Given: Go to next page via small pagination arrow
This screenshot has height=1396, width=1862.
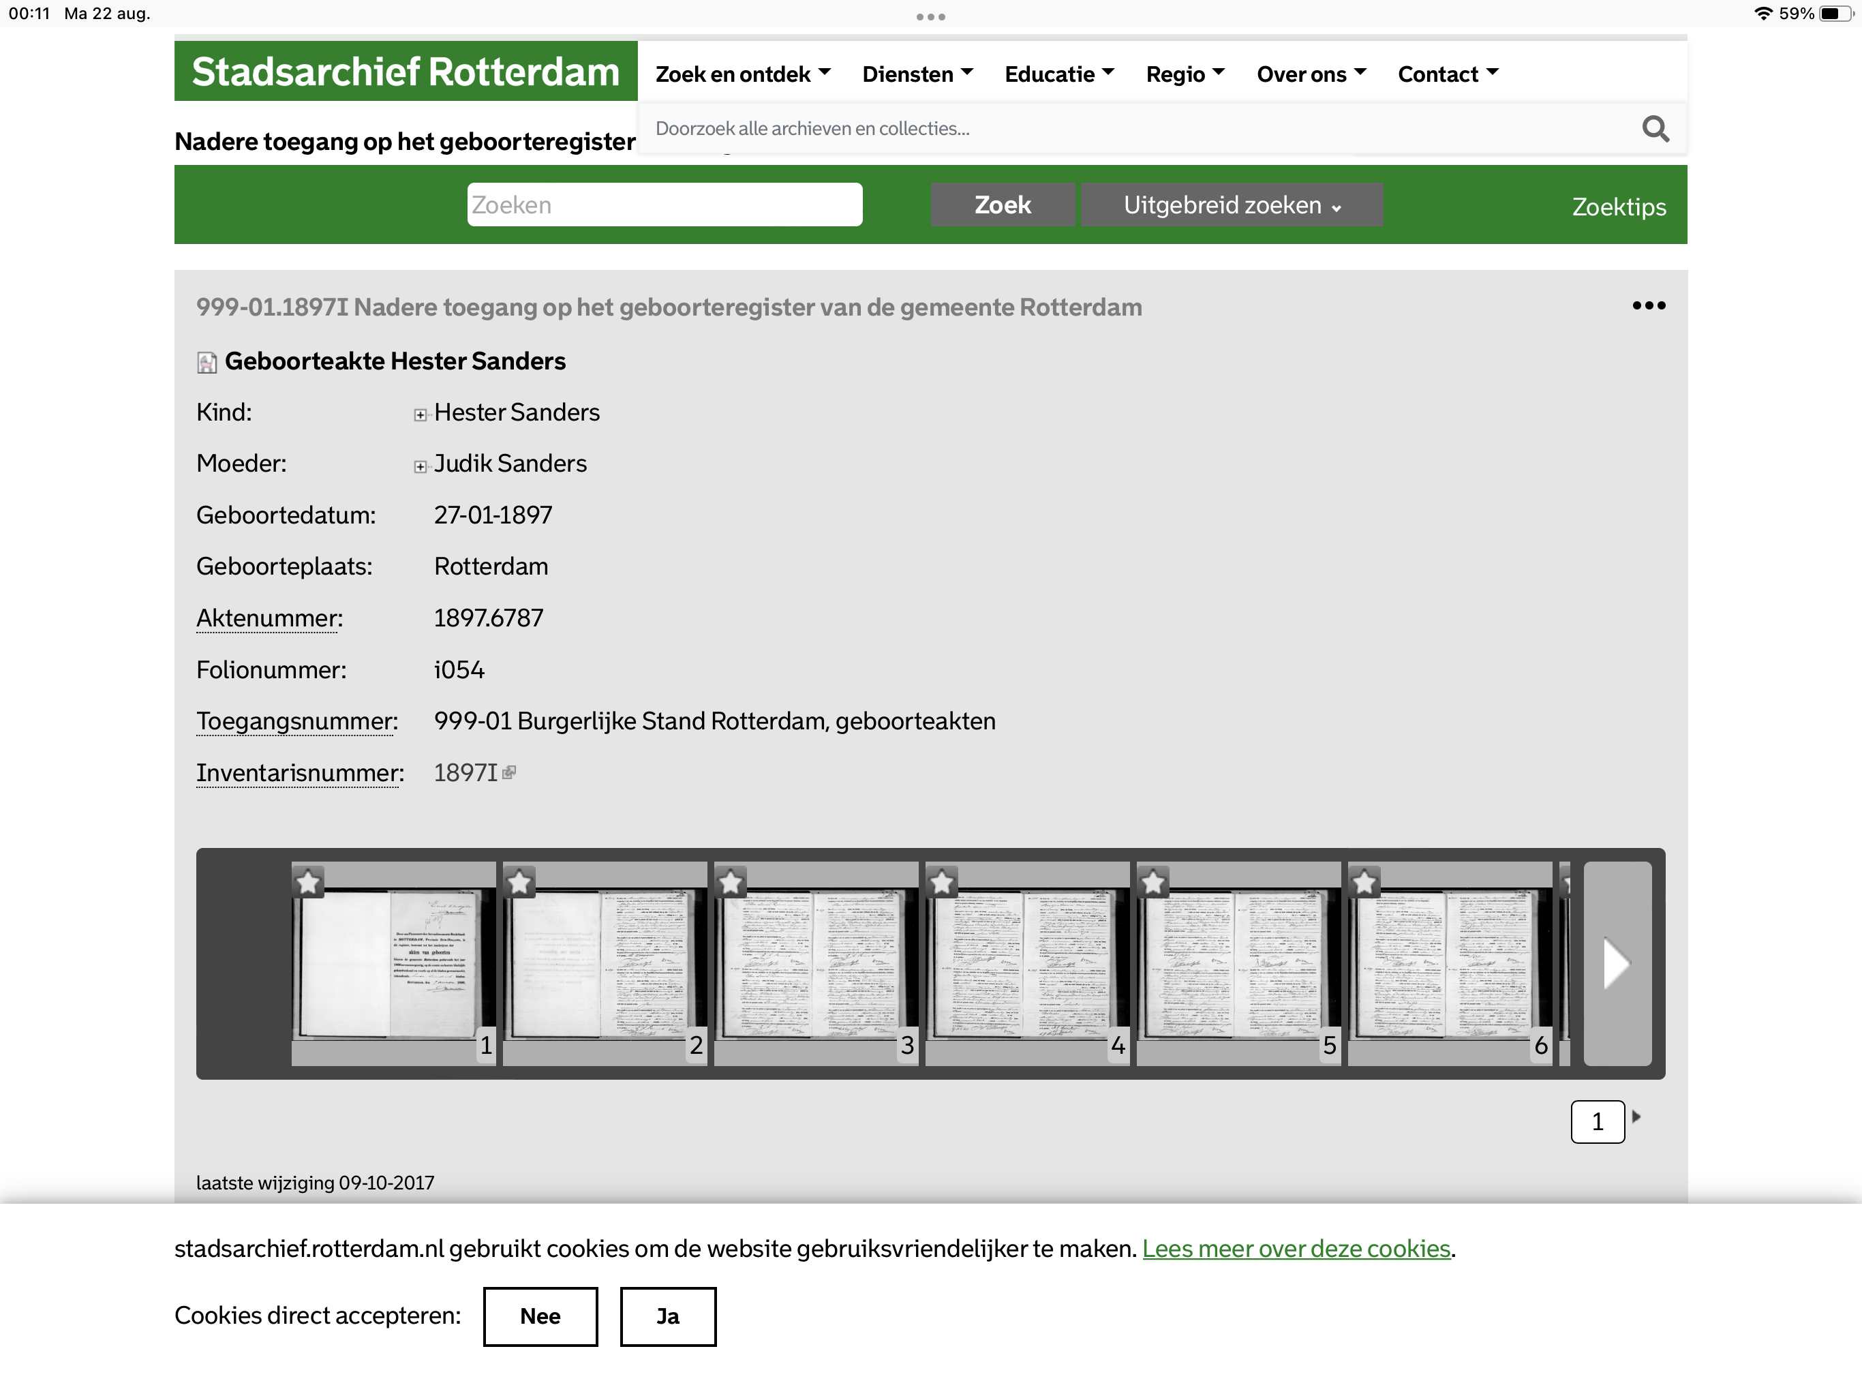Looking at the screenshot, I should pyautogui.click(x=1636, y=1117).
